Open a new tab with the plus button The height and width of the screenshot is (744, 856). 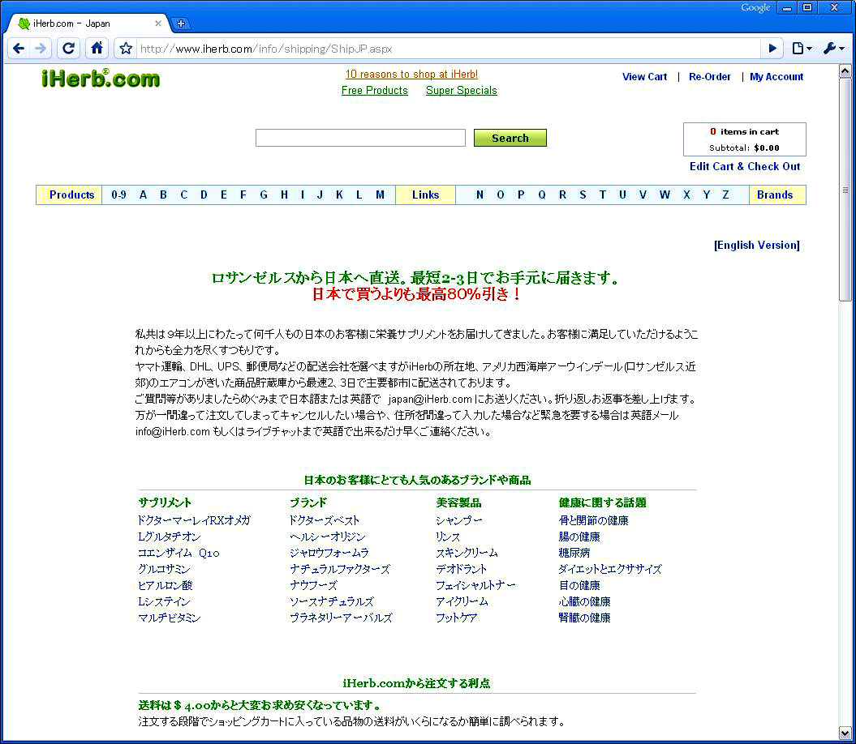[x=181, y=24]
